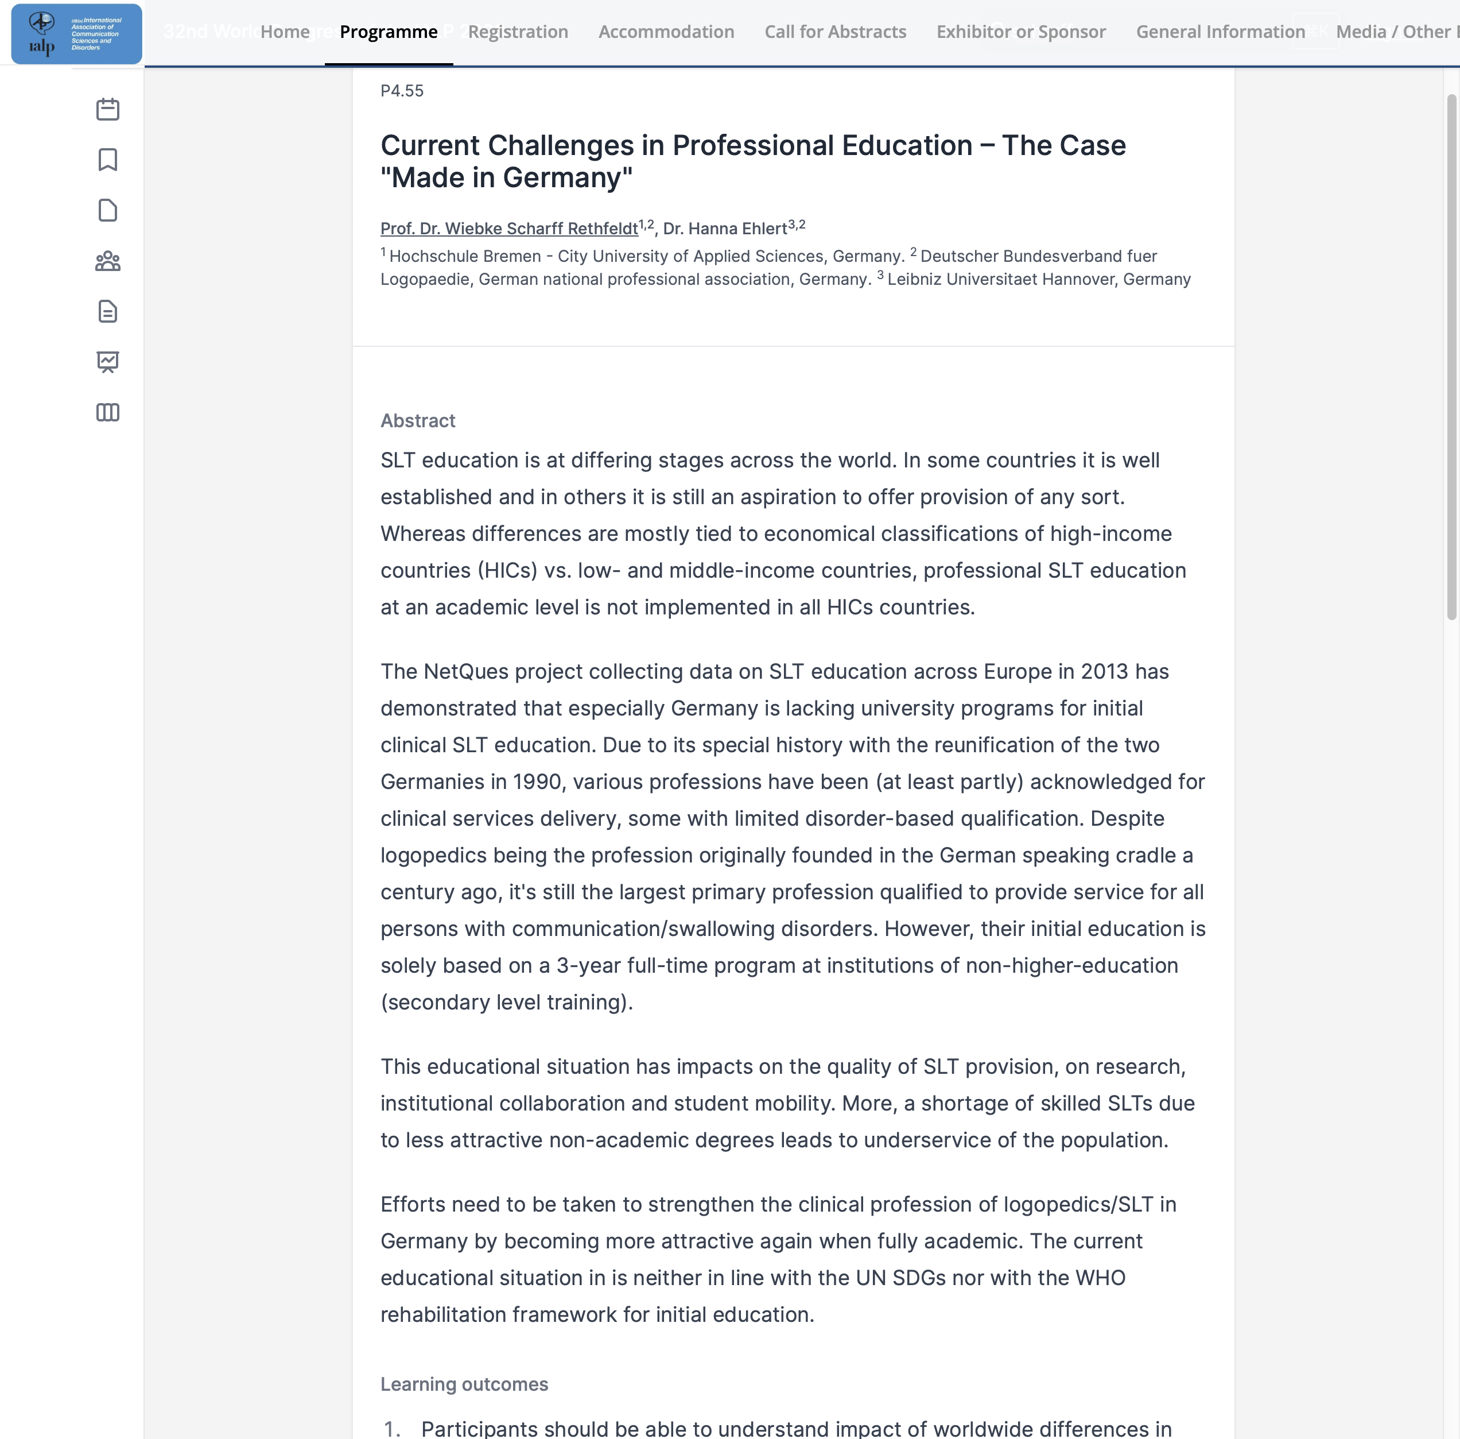Click the vertical page scrollbar thumb
The height and width of the screenshot is (1439, 1460).
(x=1451, y=355)
